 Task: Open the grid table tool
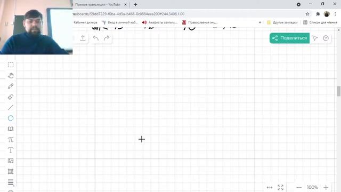click(11, 172)
